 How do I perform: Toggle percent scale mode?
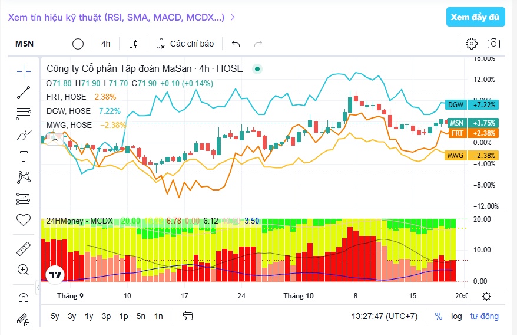(x=439, y=317)
